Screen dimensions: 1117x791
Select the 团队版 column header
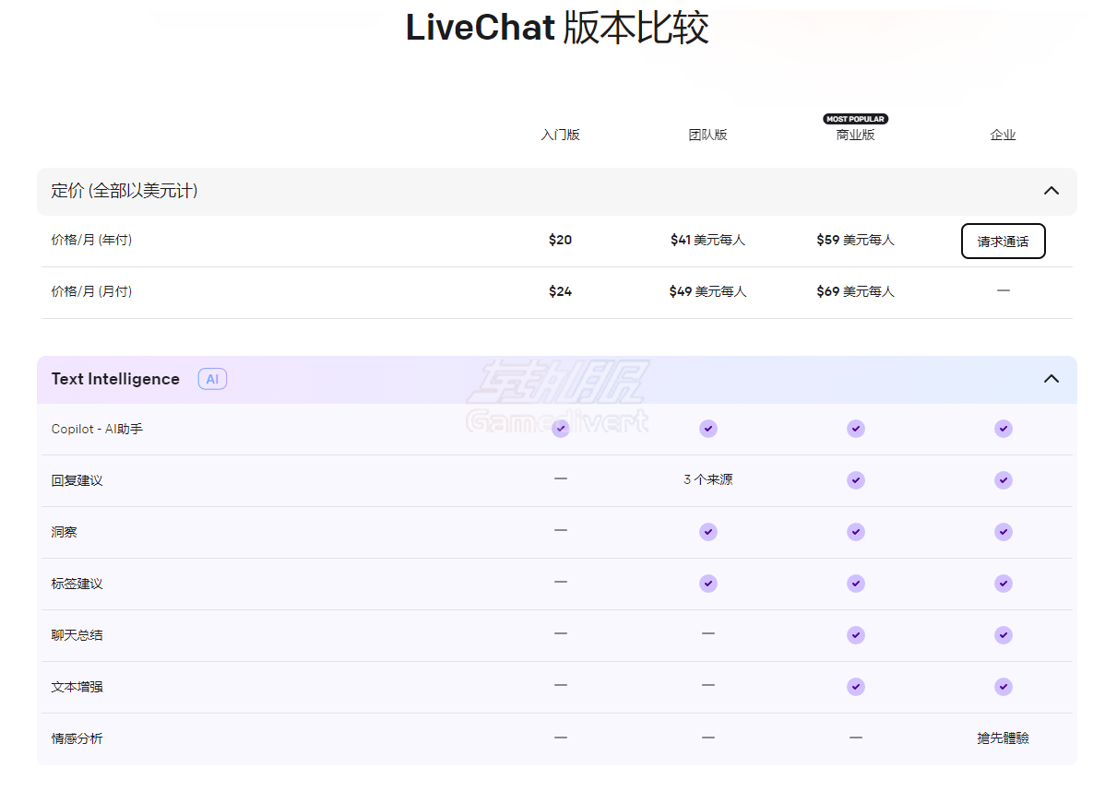point(707,135)
